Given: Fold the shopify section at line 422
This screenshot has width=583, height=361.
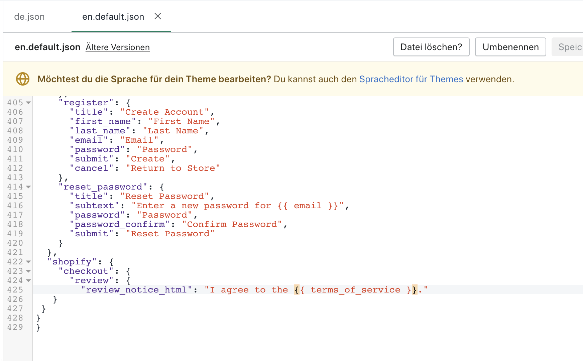Looking at the screenshot, I should (28, 262).
